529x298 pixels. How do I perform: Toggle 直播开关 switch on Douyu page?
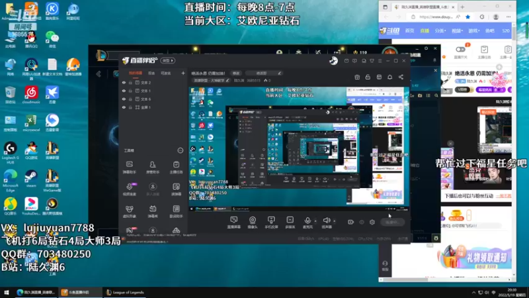click(x=460, y=50)
